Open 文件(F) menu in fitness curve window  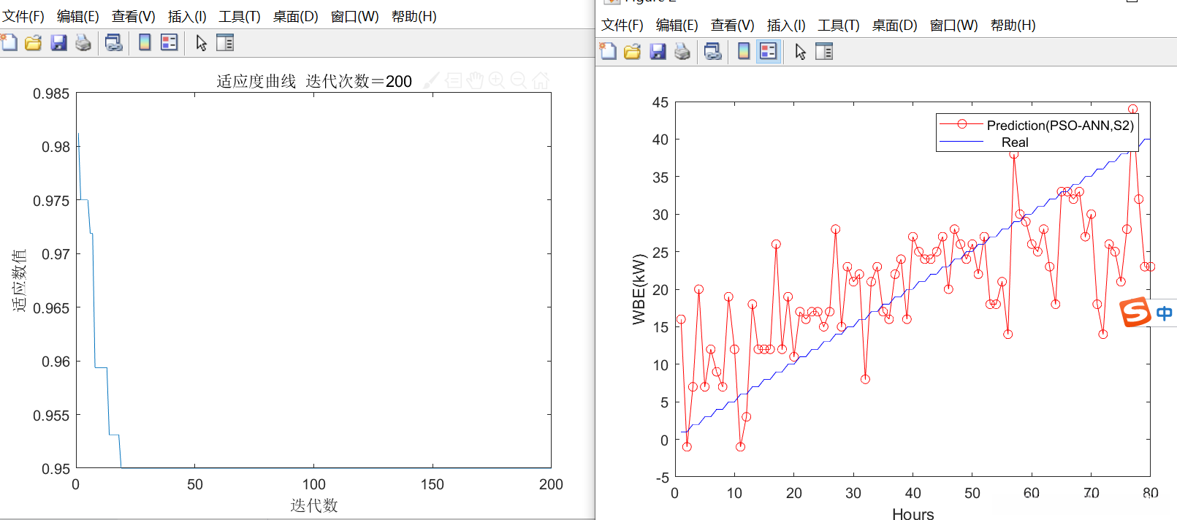[x=23, y=16]
